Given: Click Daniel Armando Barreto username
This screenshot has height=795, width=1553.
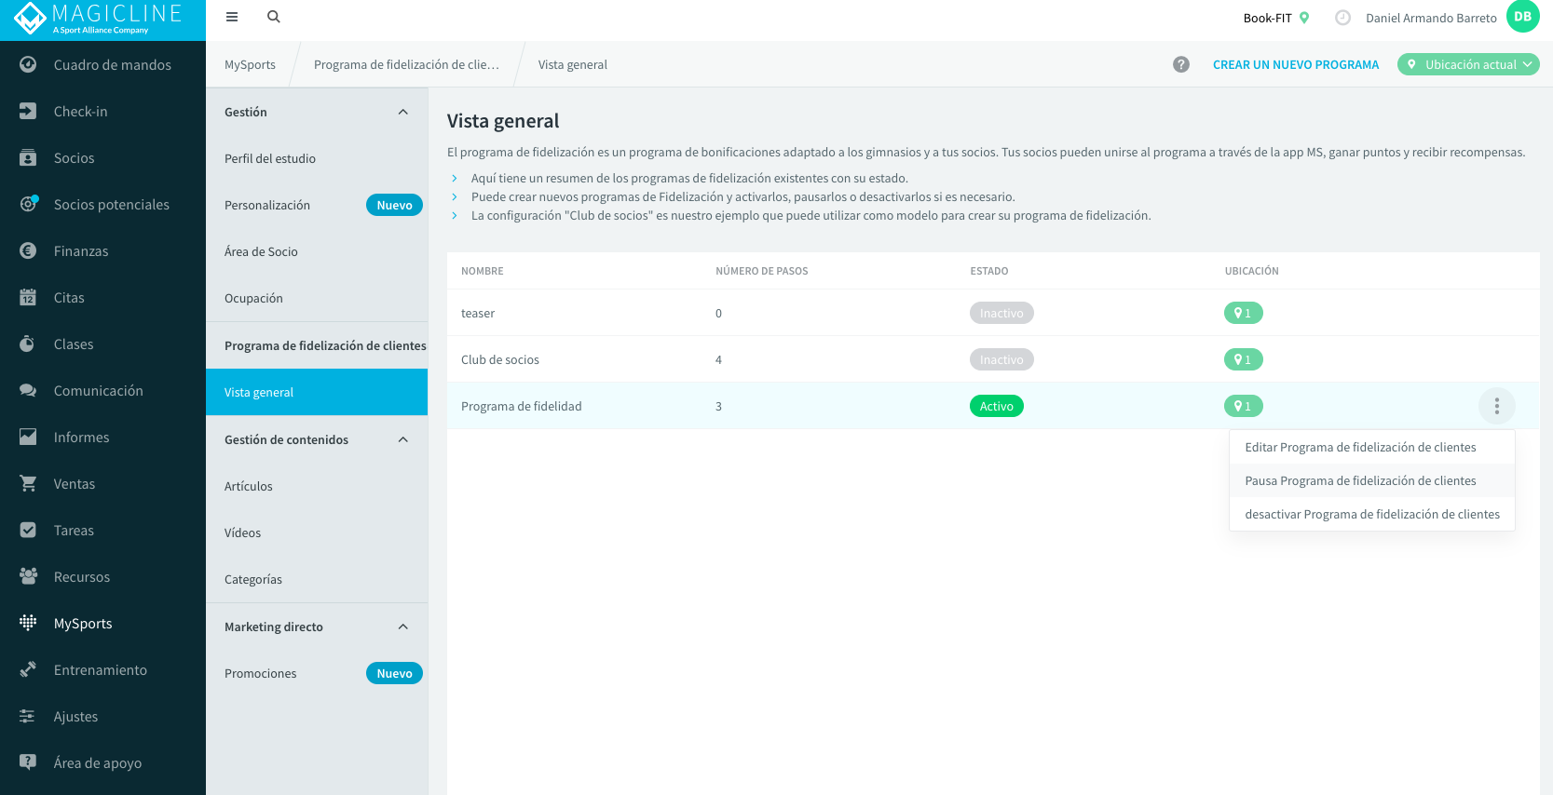Looking at the screenshot, I should tap(1431, 18).
